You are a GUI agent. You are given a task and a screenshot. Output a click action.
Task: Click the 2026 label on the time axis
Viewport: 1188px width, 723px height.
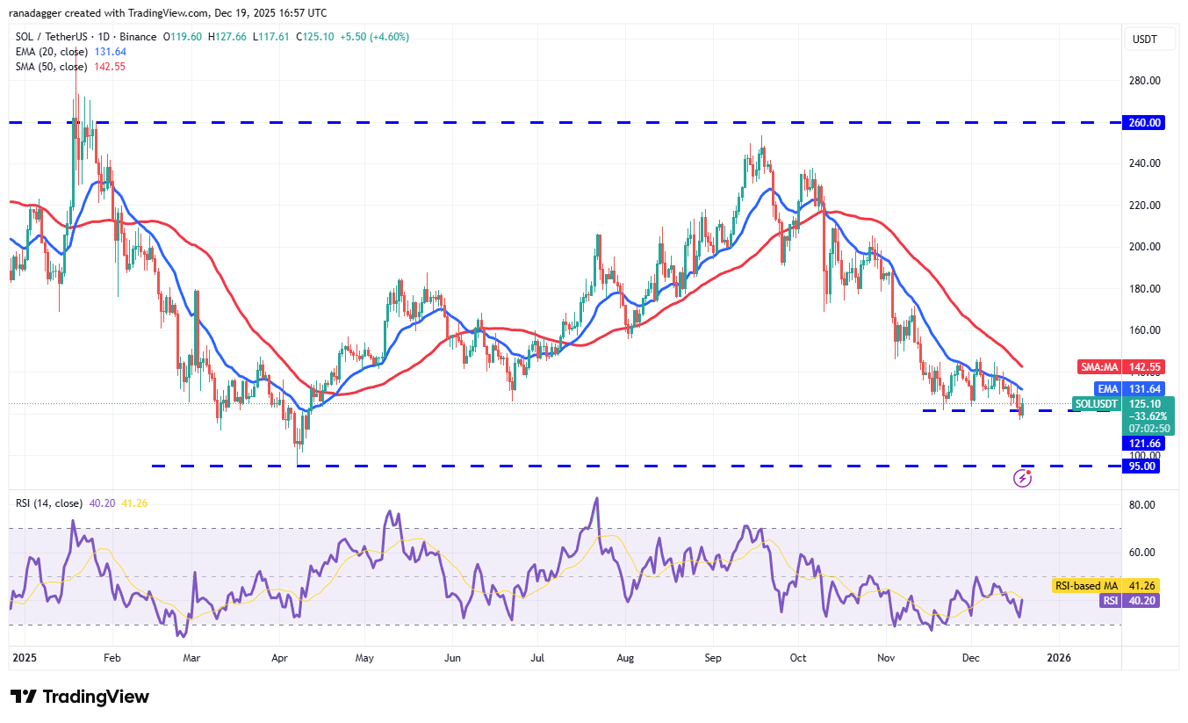1060,657
